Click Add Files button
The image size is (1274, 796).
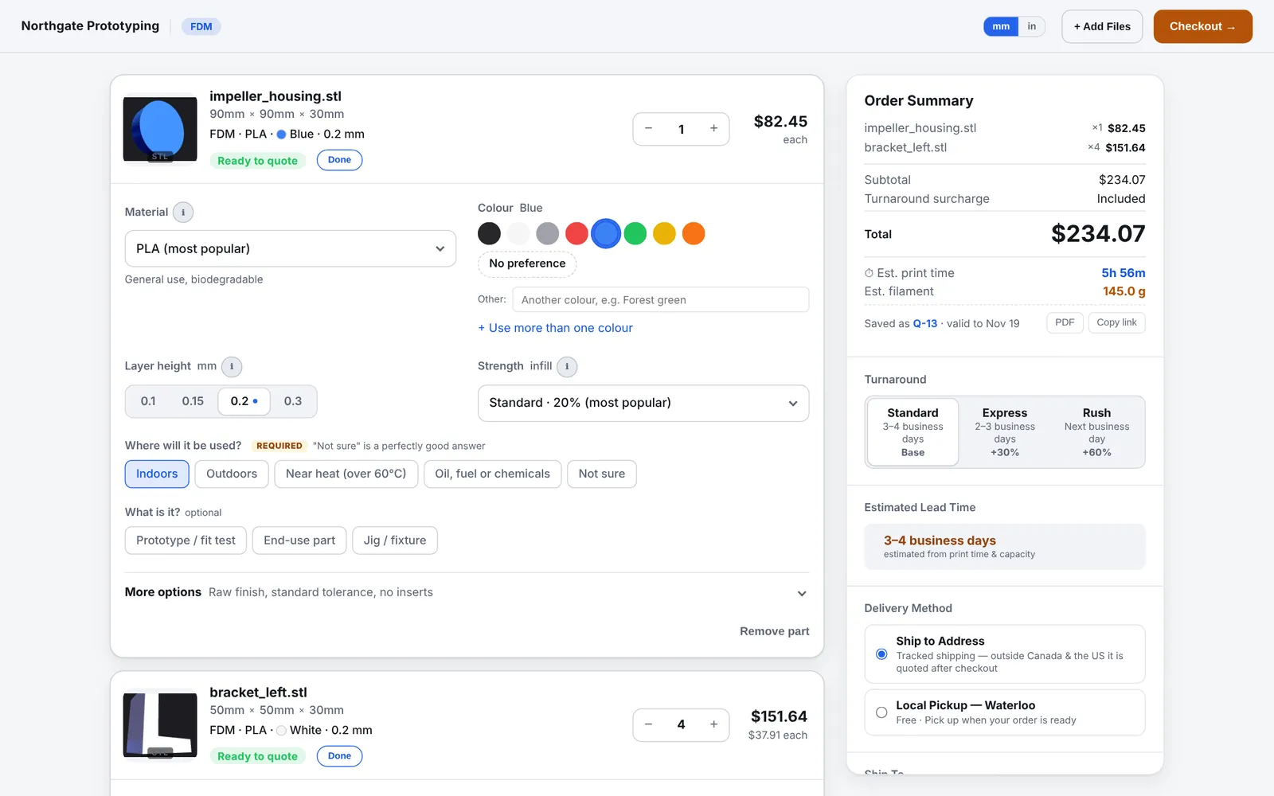1102,26
